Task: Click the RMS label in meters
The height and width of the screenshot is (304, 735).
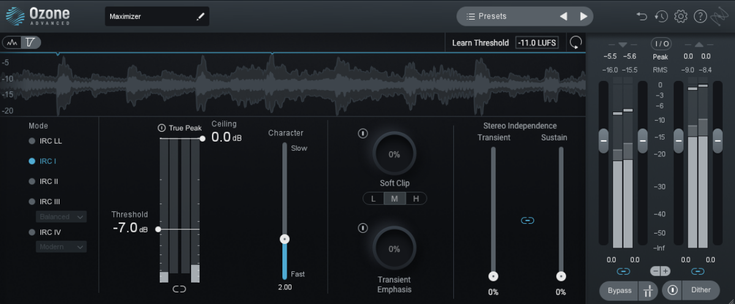Action: coord(660,70)
